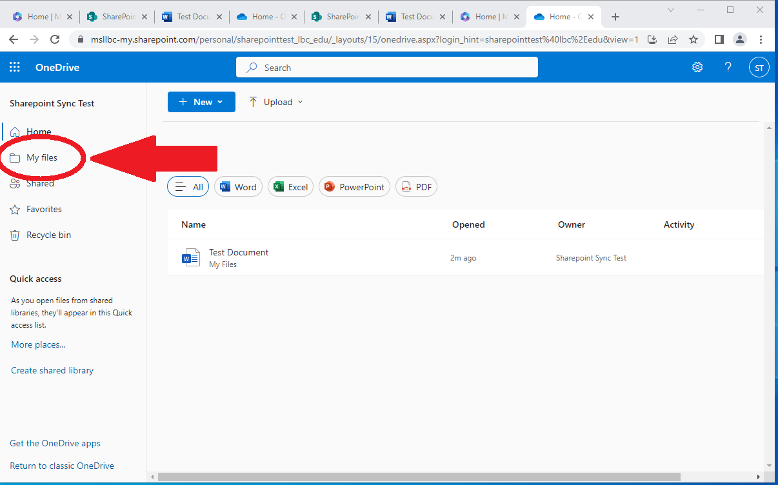Viewport: 778px width, 485px height.
Task: Open the browser side panel icon
Action: (x=719, y=39)
